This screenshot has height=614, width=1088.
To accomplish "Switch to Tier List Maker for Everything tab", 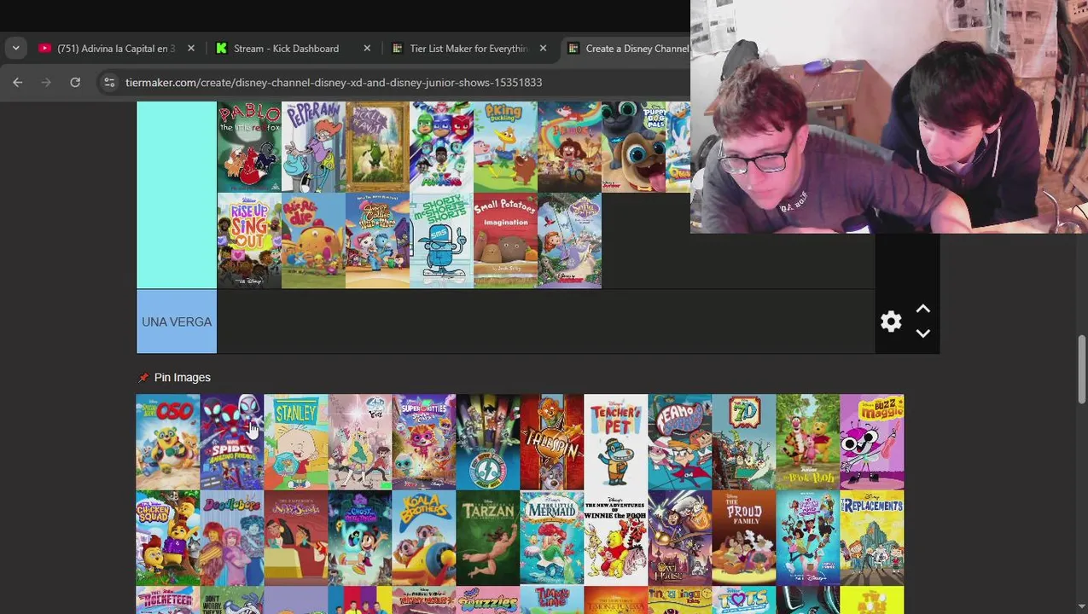I will (x=468, y=49).
